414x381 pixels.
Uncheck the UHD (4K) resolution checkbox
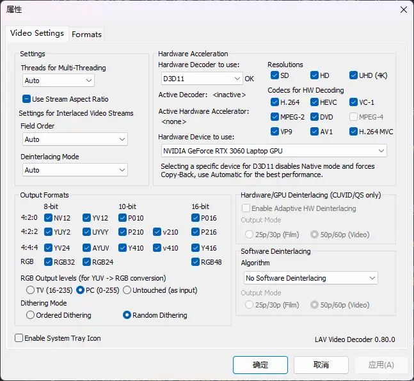(354, 75)
